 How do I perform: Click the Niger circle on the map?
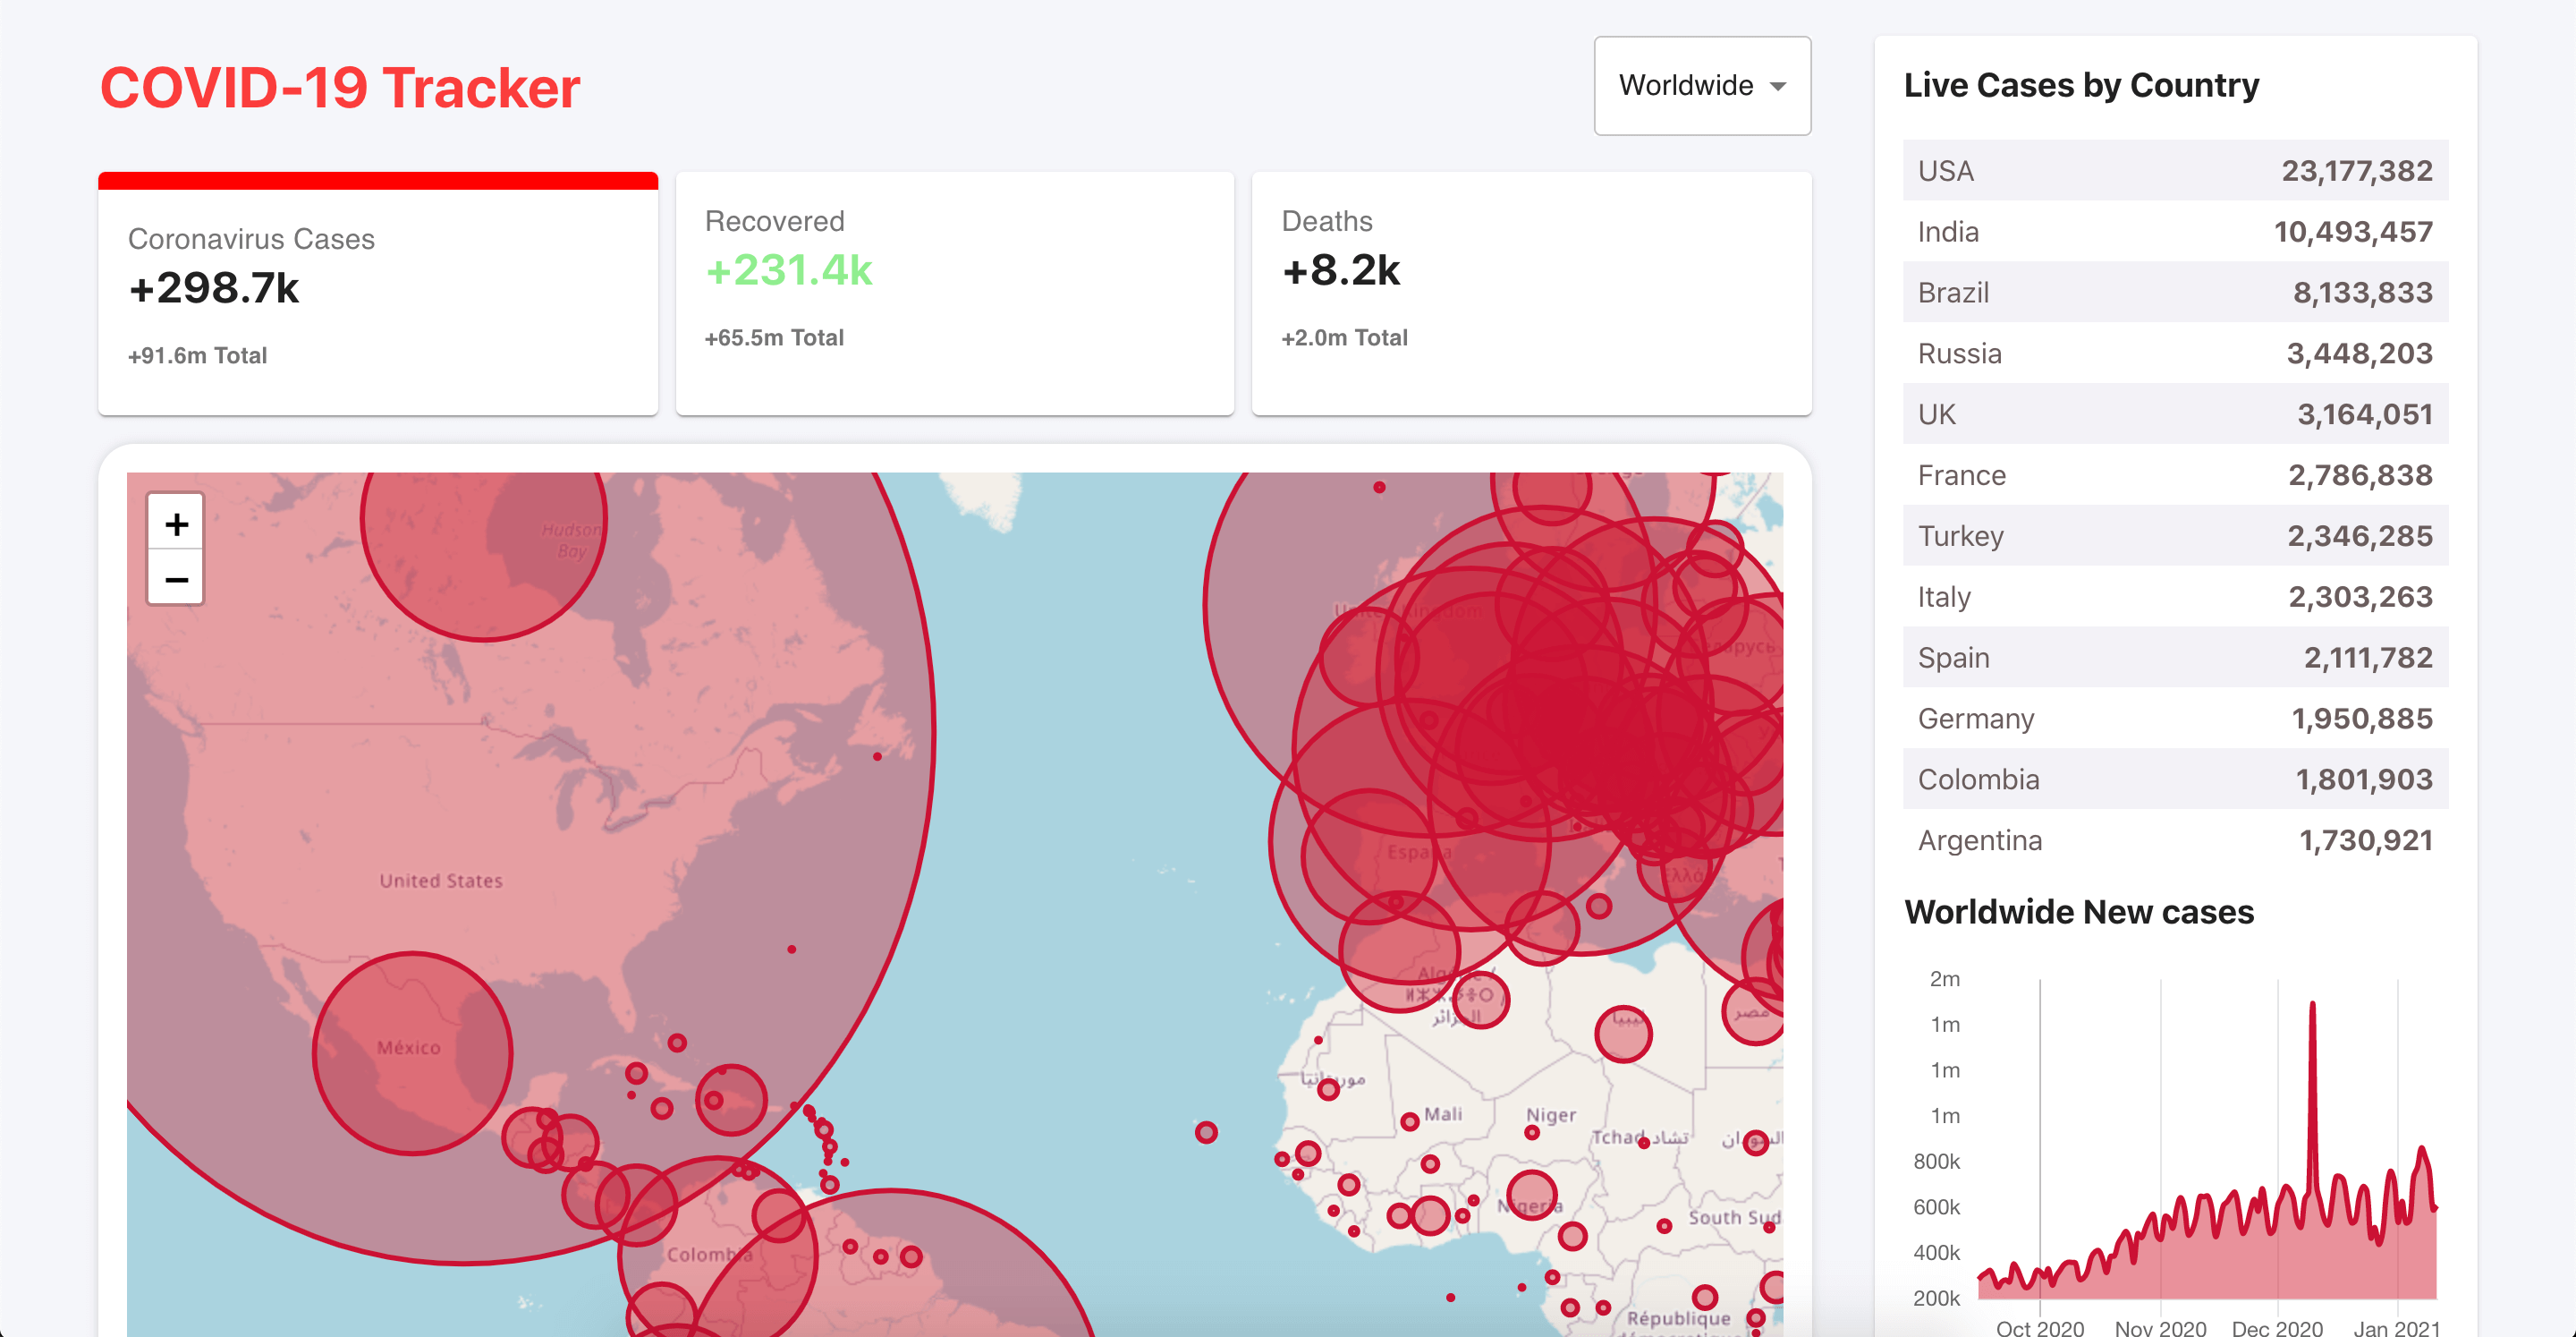point(1531,1133)
